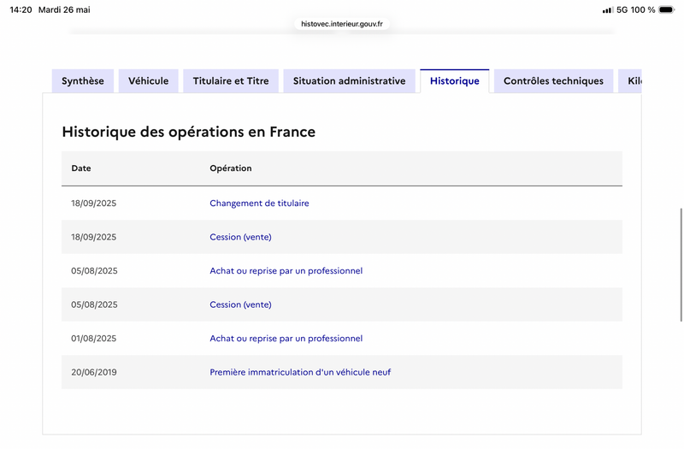Screen dimensions: 684x449
Task: Open the partially visible Kilométrage tab
Action: [630, 80]
